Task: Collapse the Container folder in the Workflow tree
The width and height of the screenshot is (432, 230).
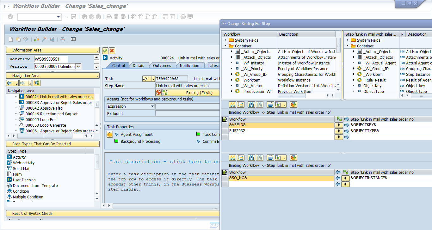Action: pyautogui.click(x=225, y=46)
